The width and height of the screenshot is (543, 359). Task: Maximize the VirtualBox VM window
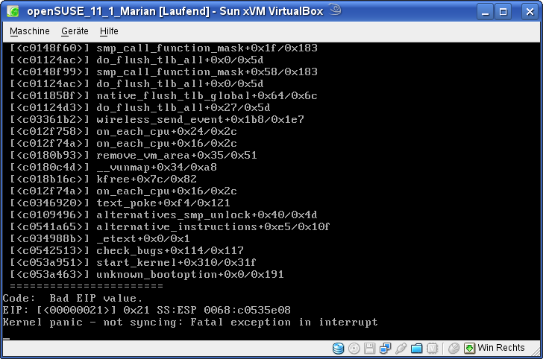point(503,11)
